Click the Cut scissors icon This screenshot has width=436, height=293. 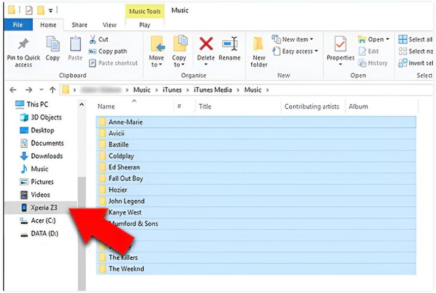(x=92, y=39)
